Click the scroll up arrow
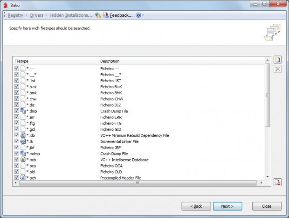The width and height of the screenshot is (289, 218). pos(268,60)
